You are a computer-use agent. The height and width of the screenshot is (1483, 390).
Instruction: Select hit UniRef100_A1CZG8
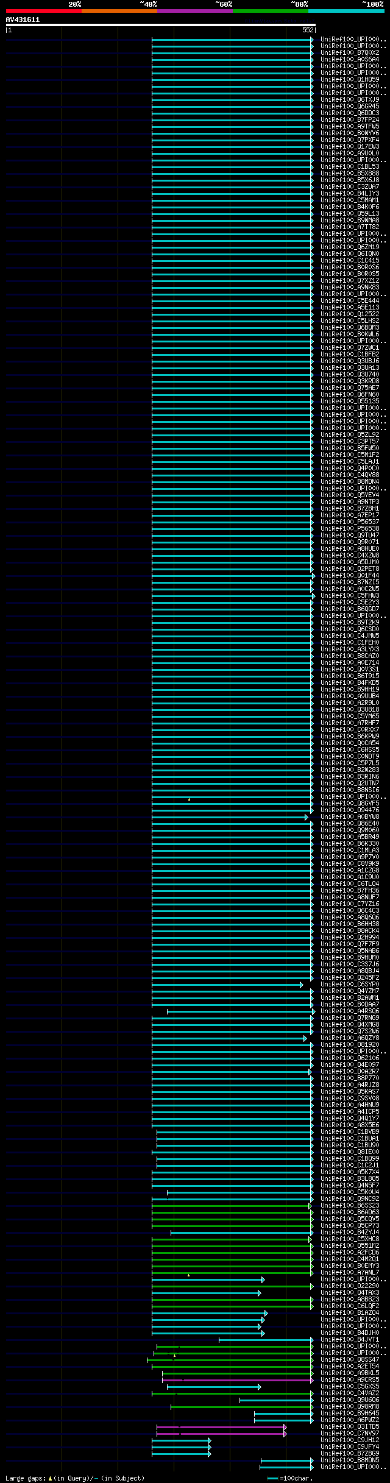350,871
